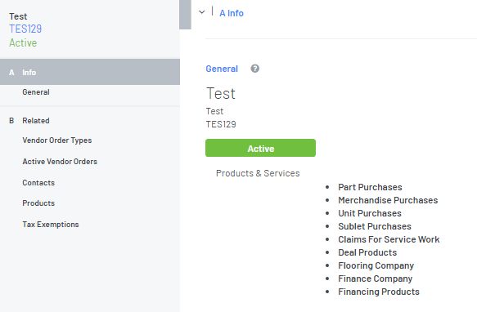Click the Test vendor name in sidebar header
This screenshot has height=312, width=477.
point(18,16)
